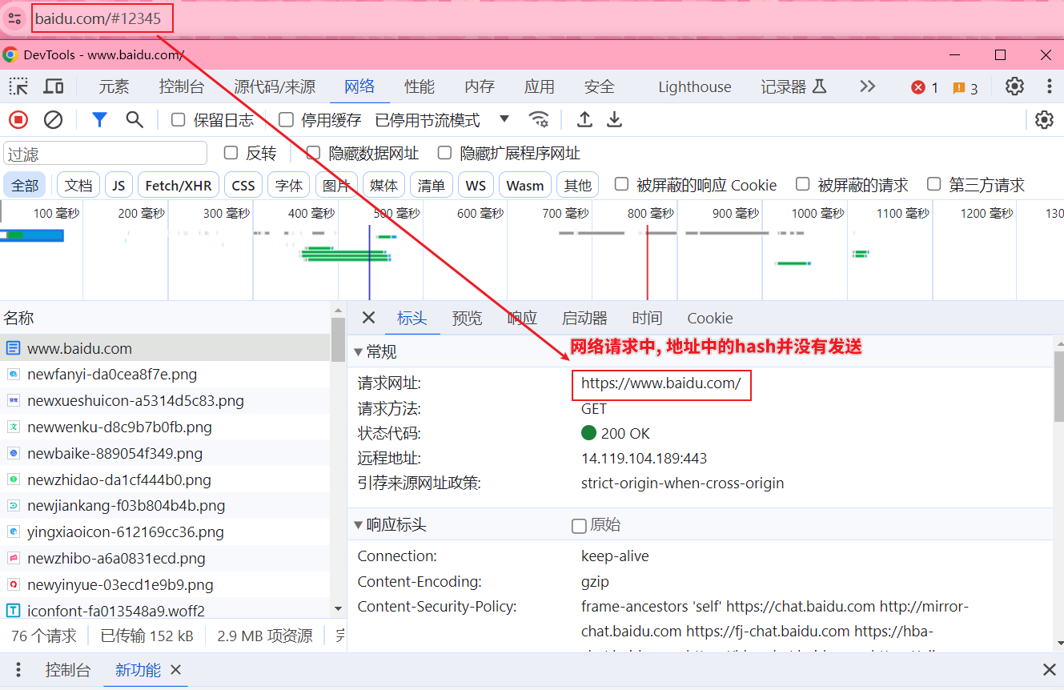Toggle the 反转 checkbox
1064x690 pixels.
231,153
